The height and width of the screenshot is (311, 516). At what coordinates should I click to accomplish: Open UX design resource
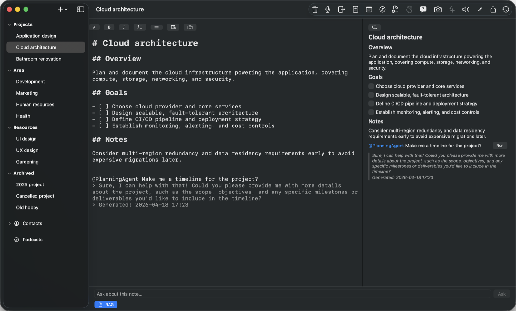[46, 150]
